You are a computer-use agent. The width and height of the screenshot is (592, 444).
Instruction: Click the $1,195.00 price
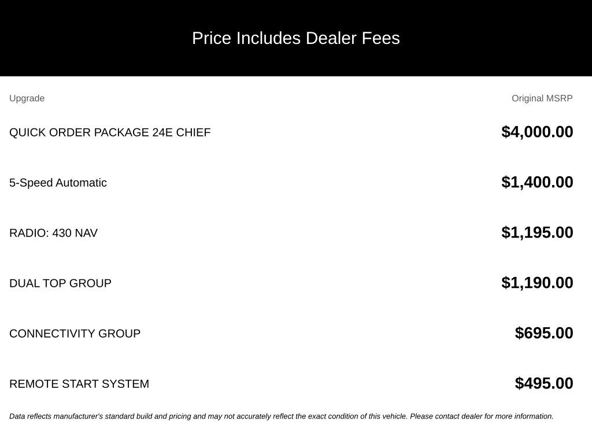coord(537,232)
